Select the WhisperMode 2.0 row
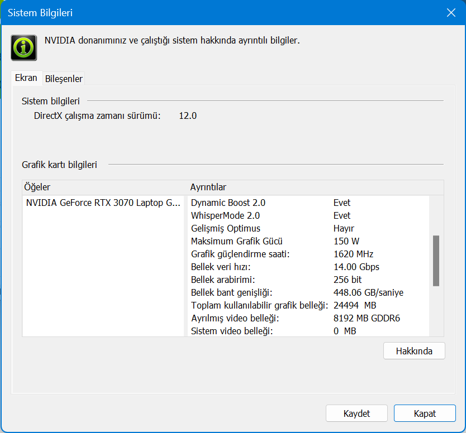 coord(308,215)
